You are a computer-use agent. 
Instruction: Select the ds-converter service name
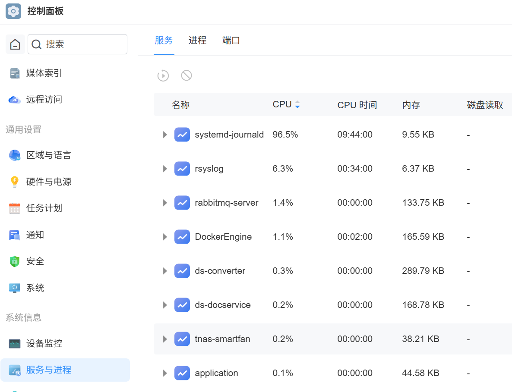coord(220,271)
